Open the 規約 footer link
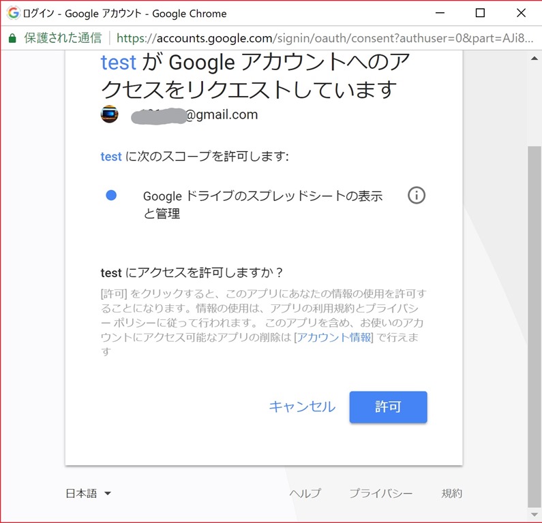Image resolution: width=542 pixels, height=523 pixels. [x=451, y=494]
